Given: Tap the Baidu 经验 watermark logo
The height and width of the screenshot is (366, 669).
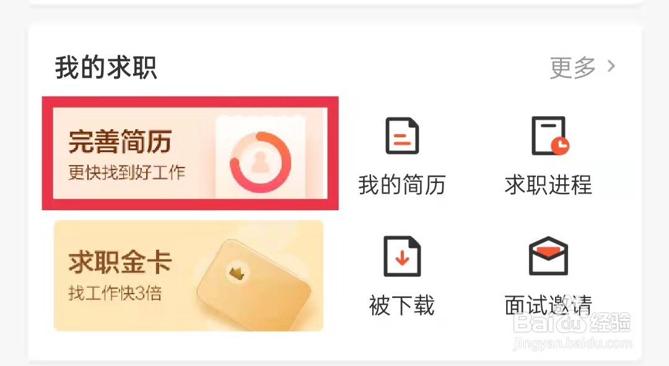Looking at the screenshot, I should click(x=572, y=323).
